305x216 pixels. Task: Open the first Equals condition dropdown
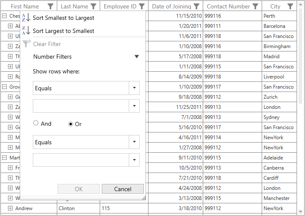[x=134, y=88]
